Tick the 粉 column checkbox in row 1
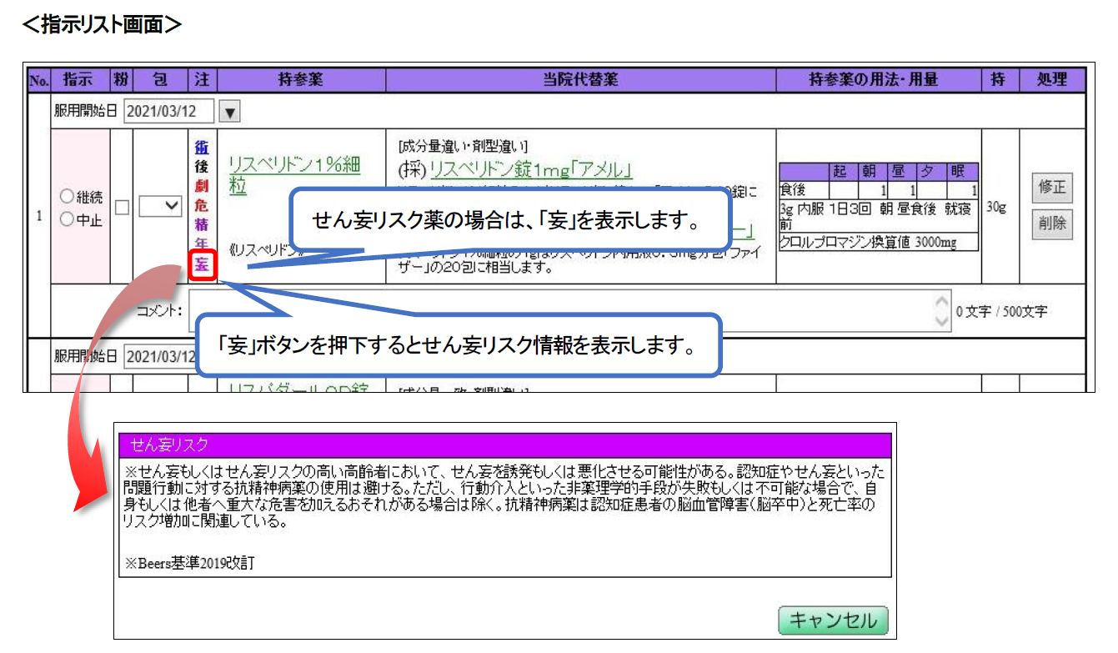Screen dimensions: 1118x653 [x=122, y=206]
